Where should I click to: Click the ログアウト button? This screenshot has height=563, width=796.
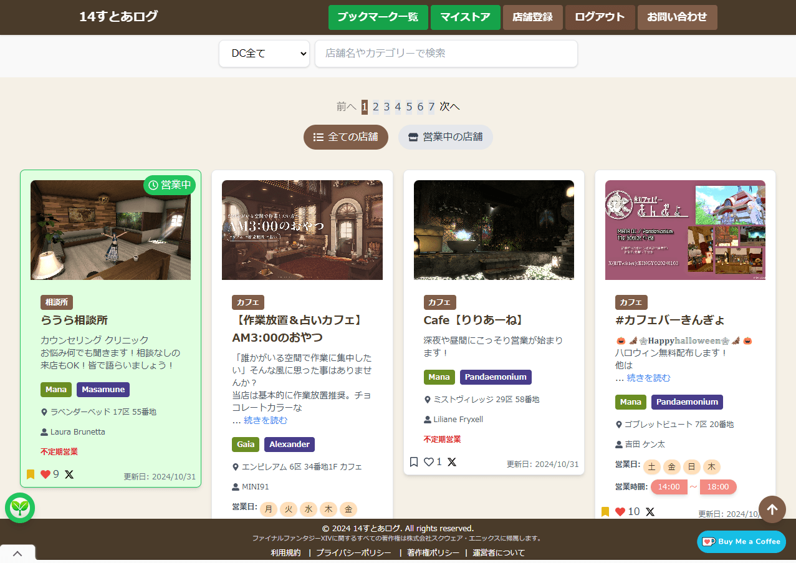click(x=599, y=17)
